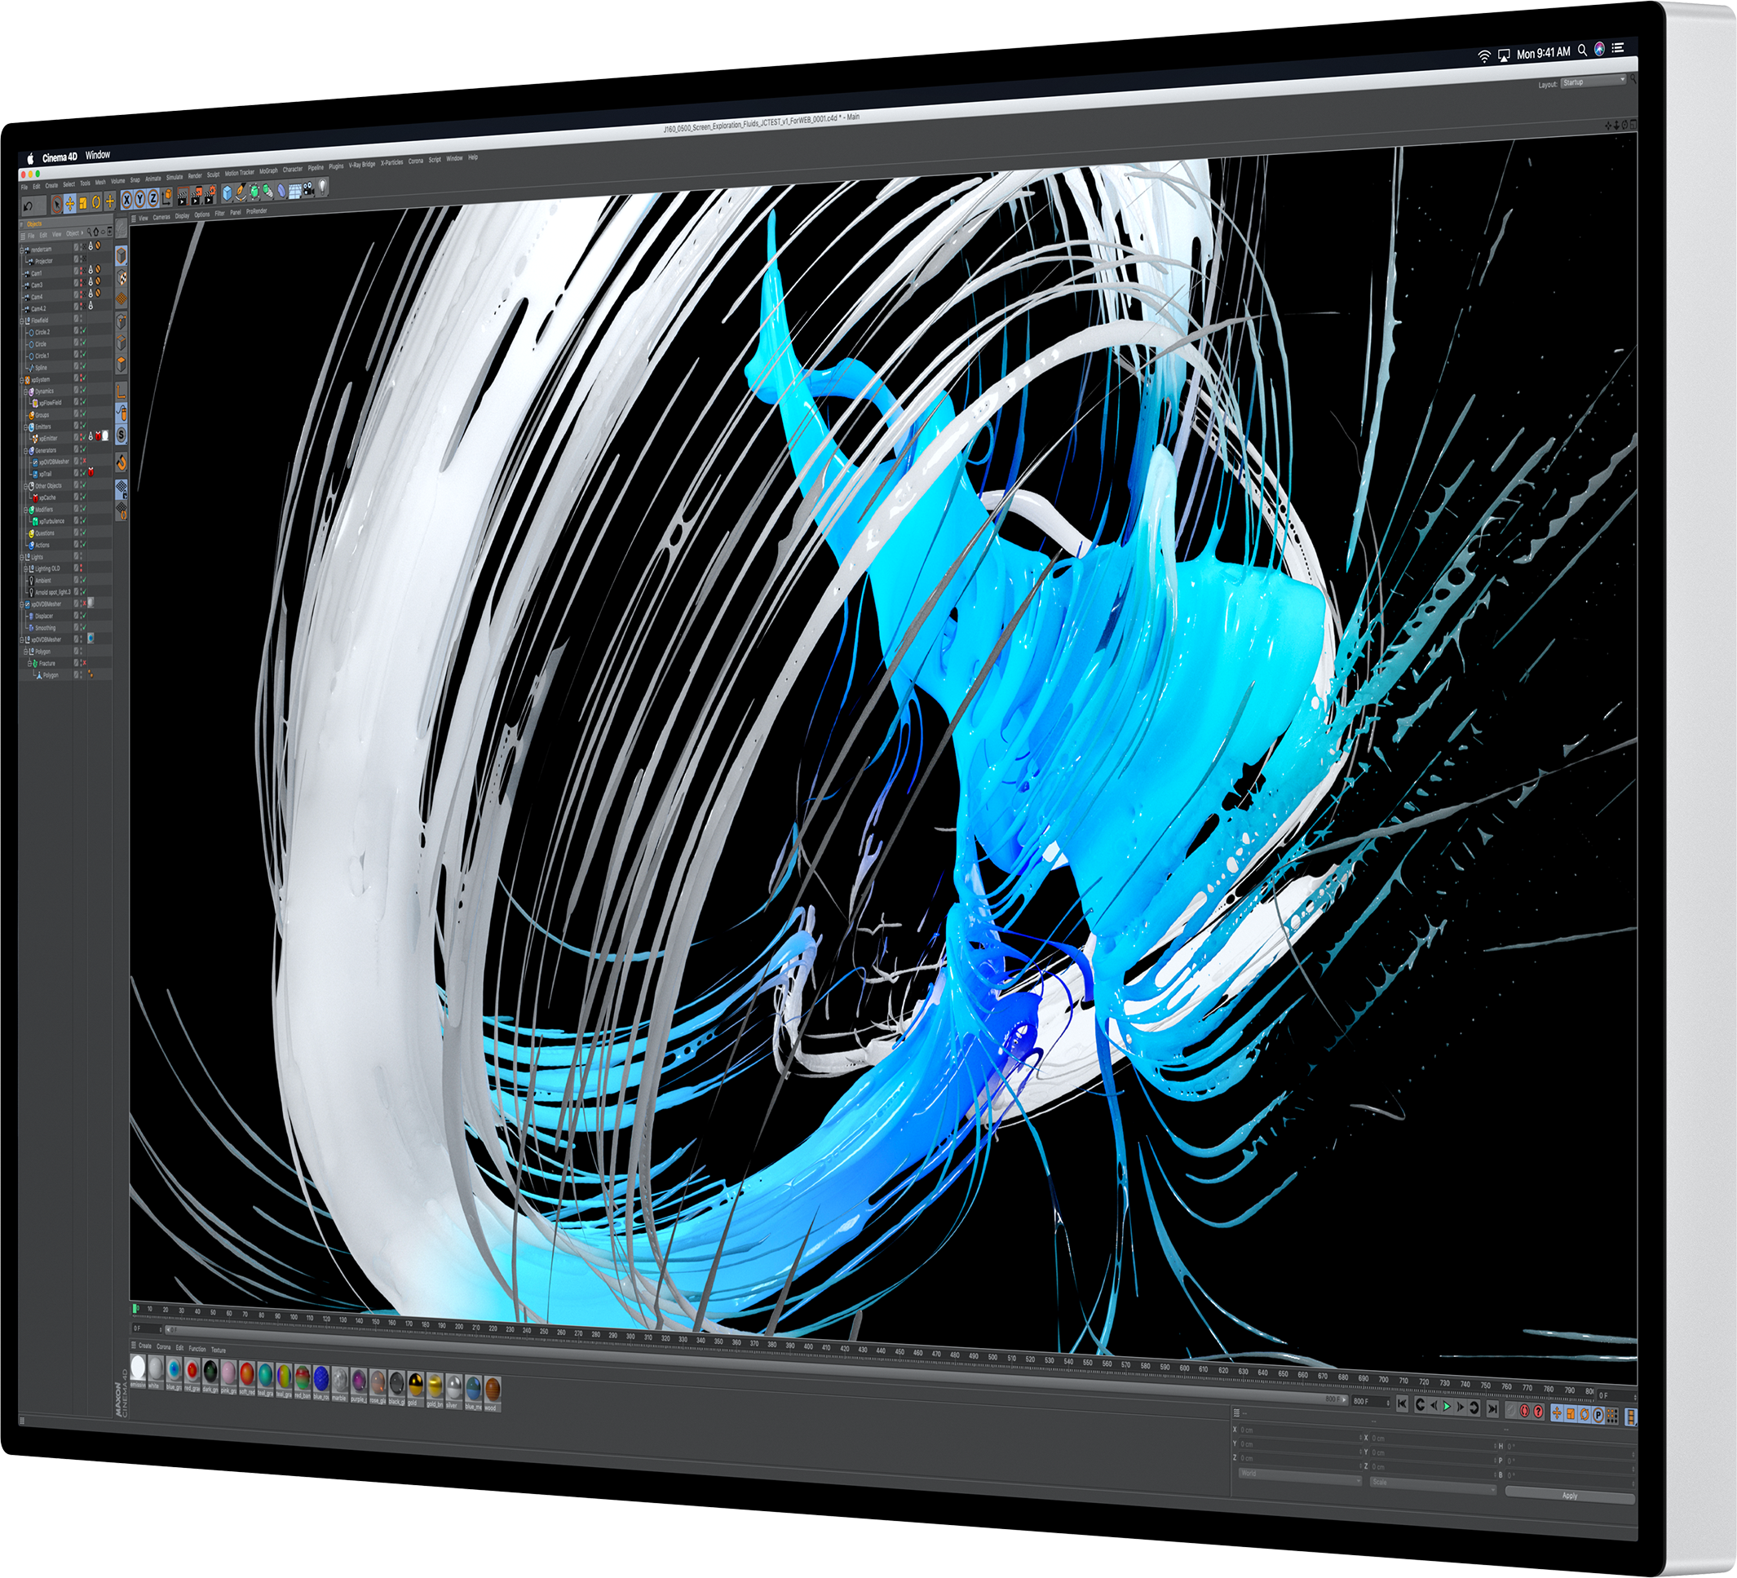This screenshot has width=1737, height=1578.
Task: Collapse the Flowfield group in Objects
Action: click(21, 322)
